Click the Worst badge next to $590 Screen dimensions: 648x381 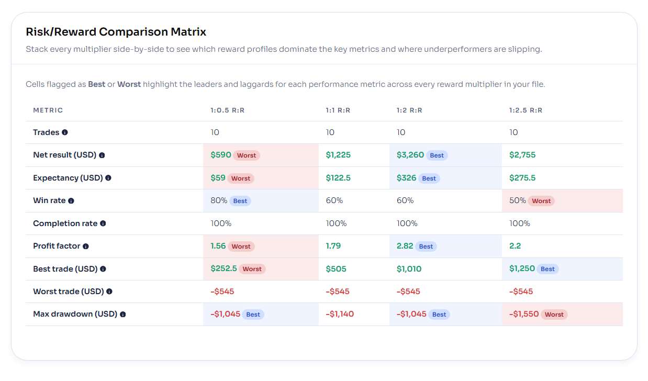pyautogui.click(x=247, y=155)
